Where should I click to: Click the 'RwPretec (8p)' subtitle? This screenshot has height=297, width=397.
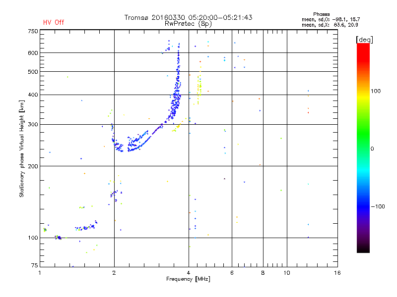pos(188,24)
